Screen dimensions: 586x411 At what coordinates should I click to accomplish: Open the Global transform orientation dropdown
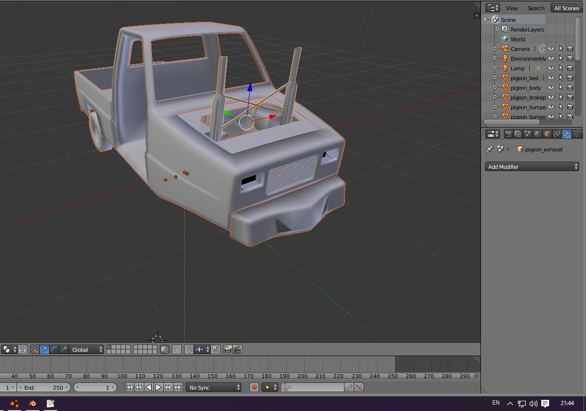click(87, 349)
